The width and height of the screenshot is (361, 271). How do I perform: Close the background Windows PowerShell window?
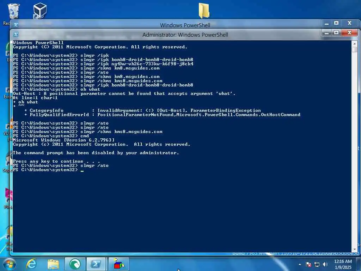pyautogui.click(x=349, y=23)
